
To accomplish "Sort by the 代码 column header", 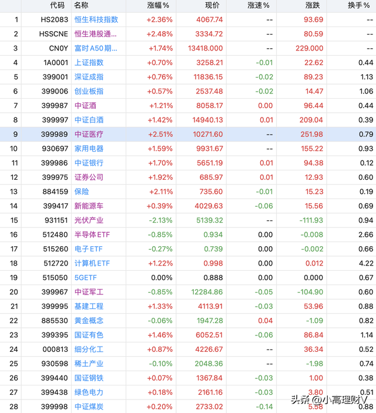I will click(x=57, y=5).
